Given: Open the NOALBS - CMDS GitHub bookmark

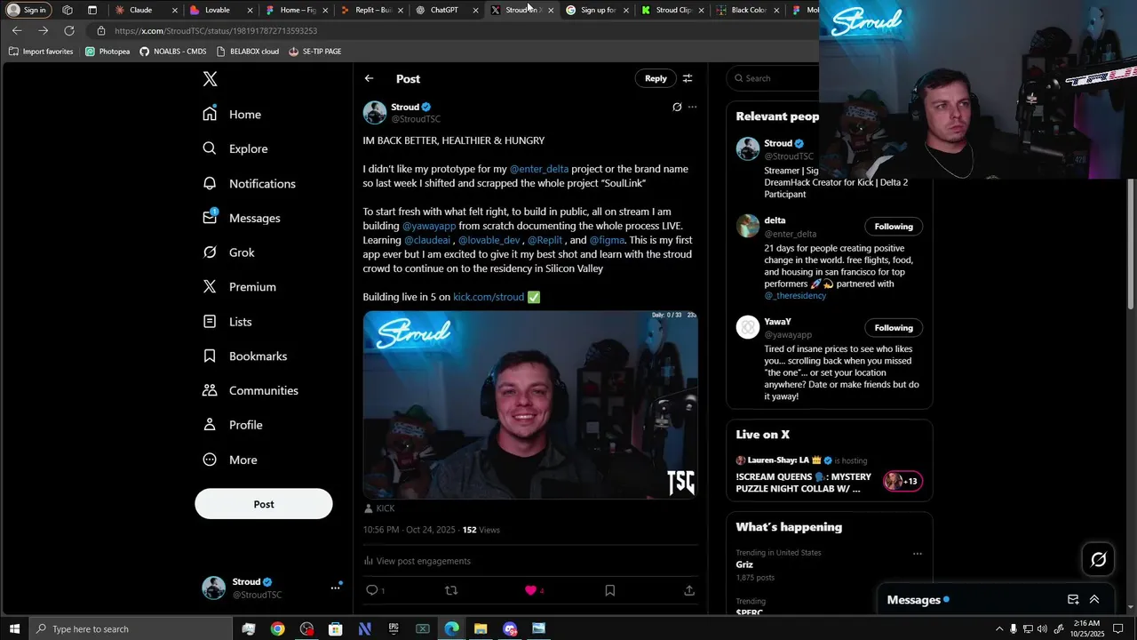Looking at the screenshot, I should [172, 52].
